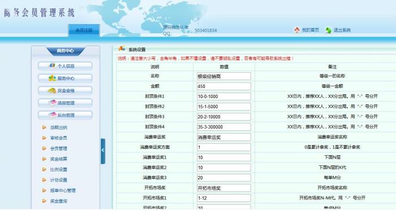Click 封顶条件4 field with 35-3-300000
This screenshot has width=396, height=211.
[224, 127]
